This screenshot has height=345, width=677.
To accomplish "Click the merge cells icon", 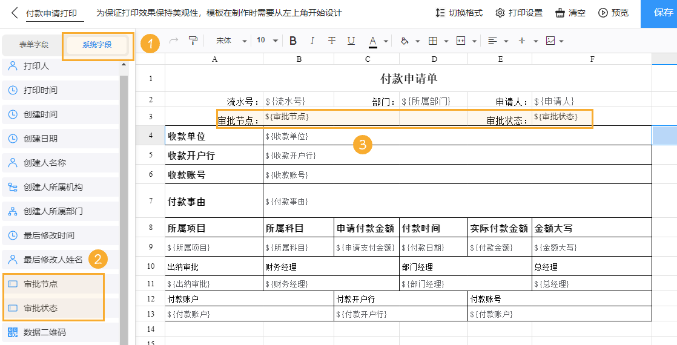I will click(461, 41).
